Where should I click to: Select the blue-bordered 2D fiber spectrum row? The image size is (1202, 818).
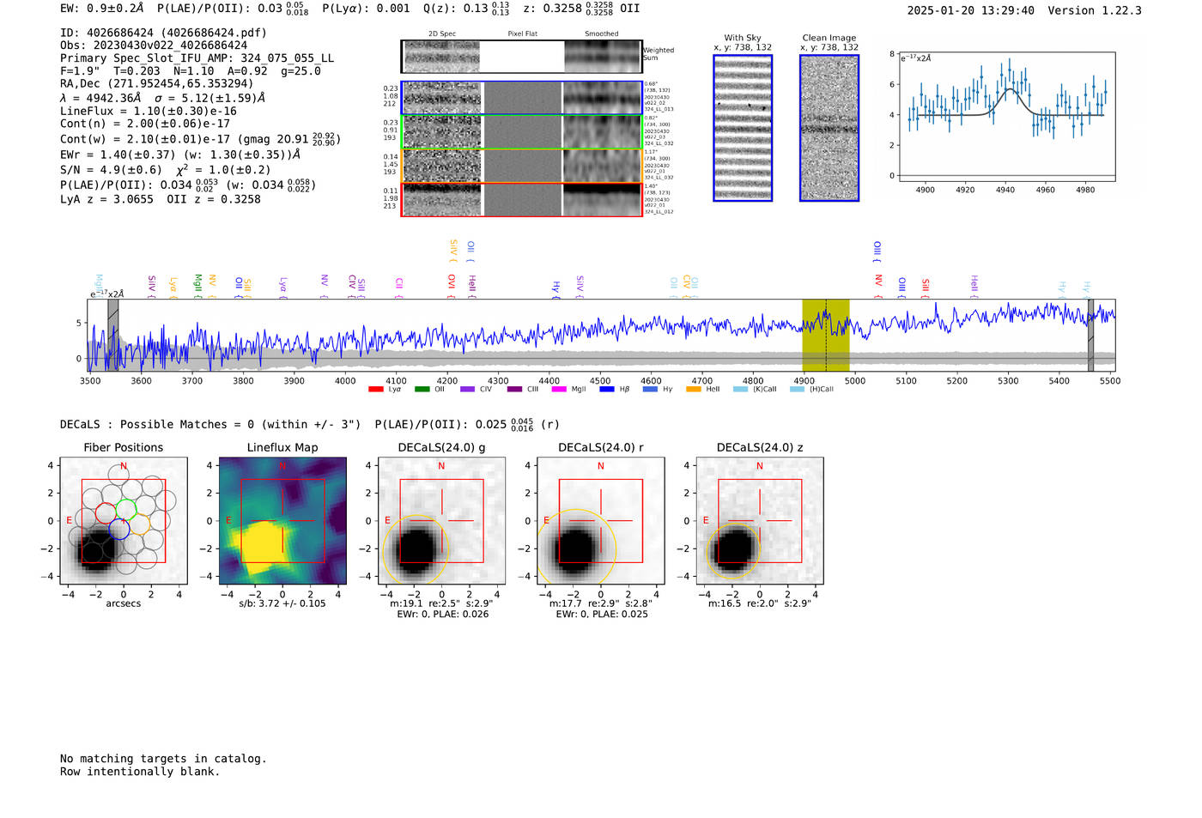[x=521, y=98]
